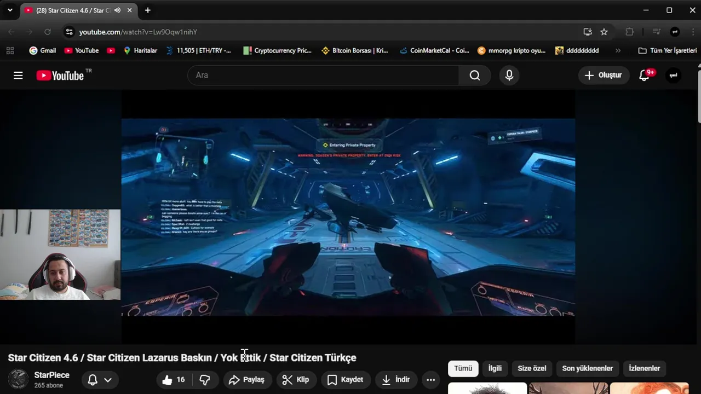The image size is (701, 394).
Task: Open the Gmail bookmark
Action: click(x=42, y=50)
